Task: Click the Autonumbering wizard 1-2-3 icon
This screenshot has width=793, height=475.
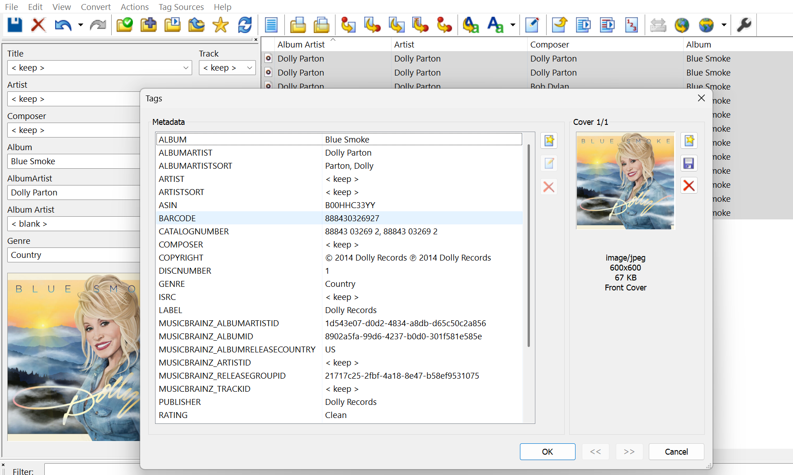Action: pos(631,25)
